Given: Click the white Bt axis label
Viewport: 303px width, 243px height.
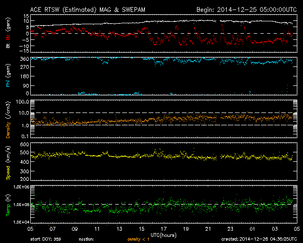Looking at the screenshot, I should pyautogui.click(x=8, y=46).
